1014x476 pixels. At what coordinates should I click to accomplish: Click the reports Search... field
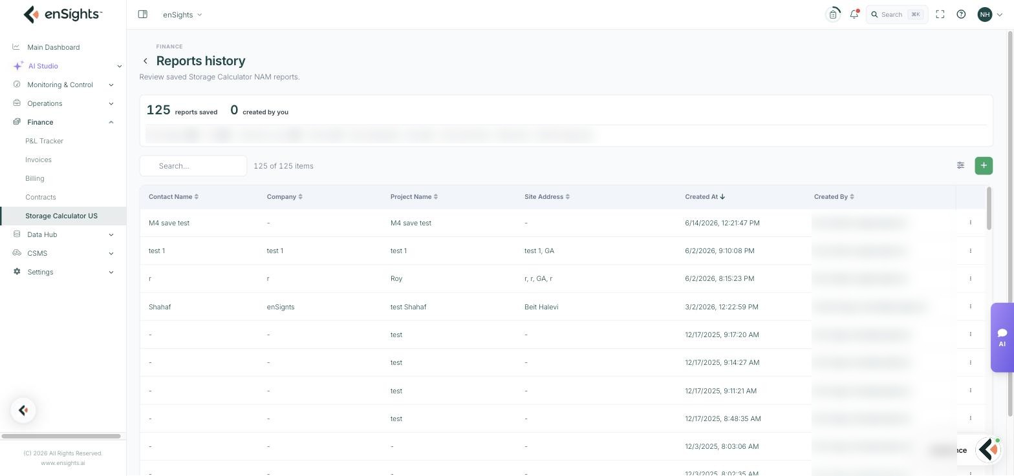click(193, 166)
